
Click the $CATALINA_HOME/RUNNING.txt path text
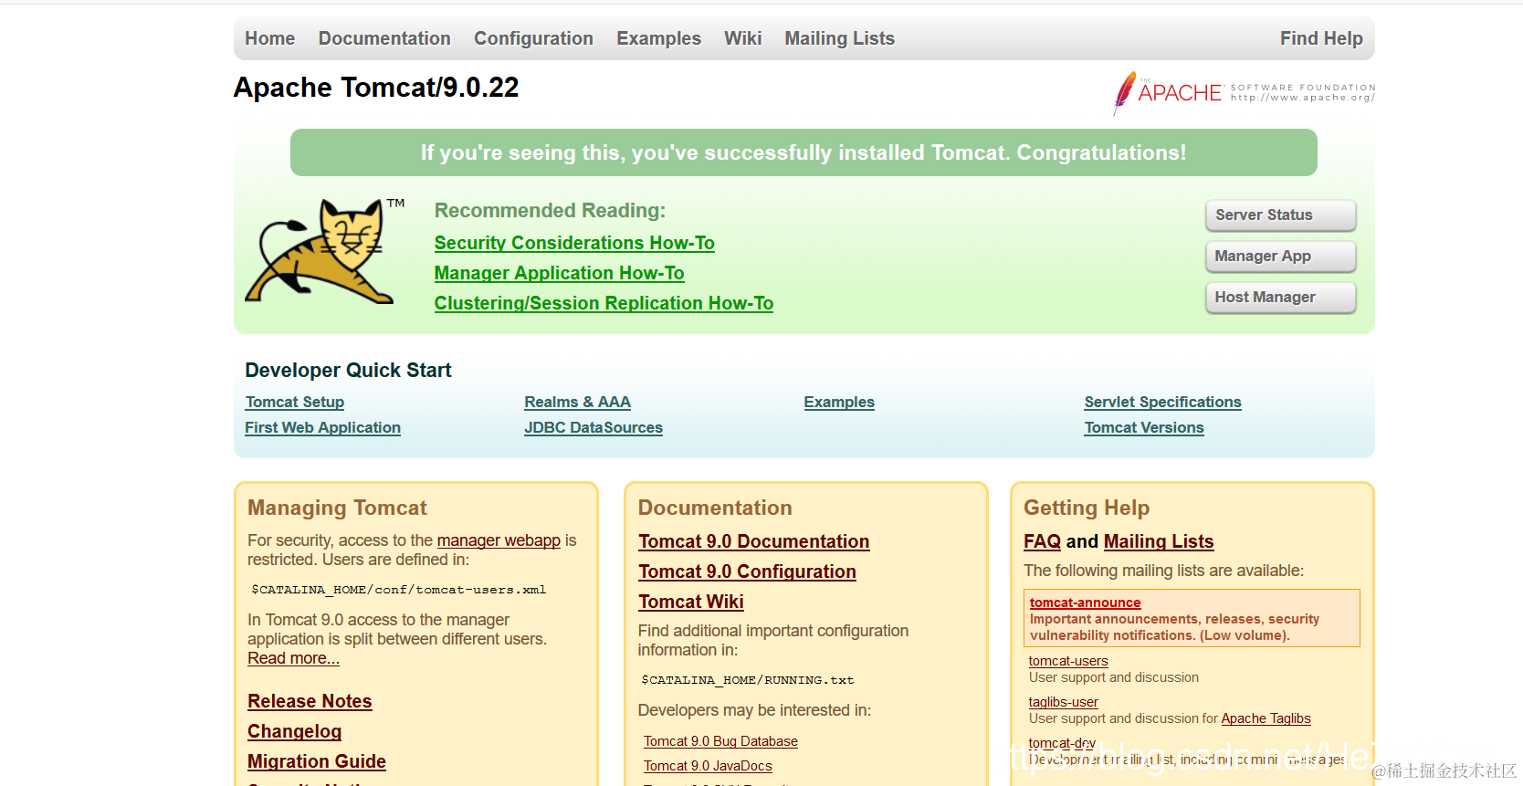[748, 680]
